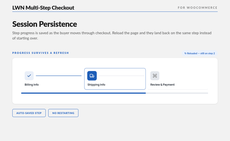Click the 'Step progress is saved' description paragraph
This screenshot has width=230, height=141.
[x=112, y=35]
